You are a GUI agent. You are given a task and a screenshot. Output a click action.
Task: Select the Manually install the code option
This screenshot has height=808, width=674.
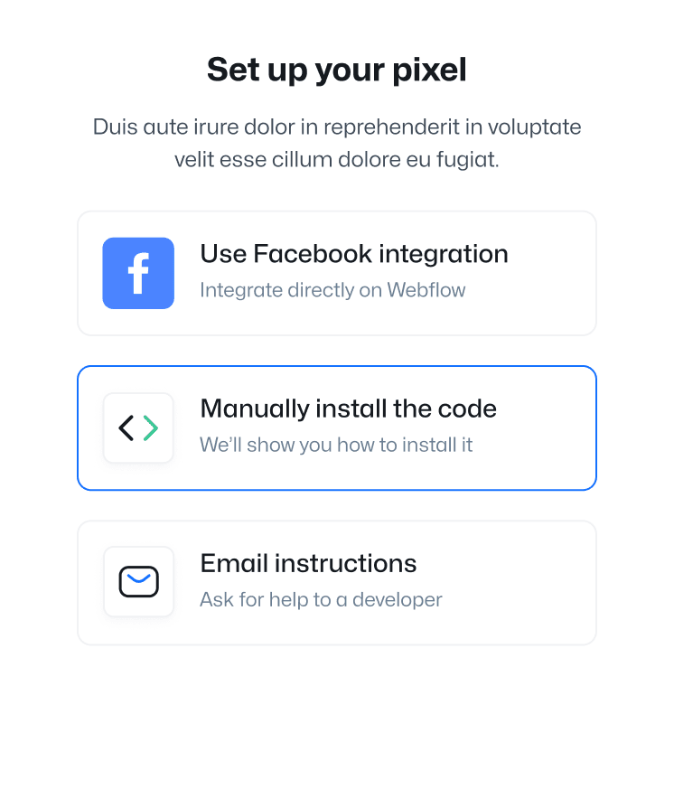coord(337,427)
